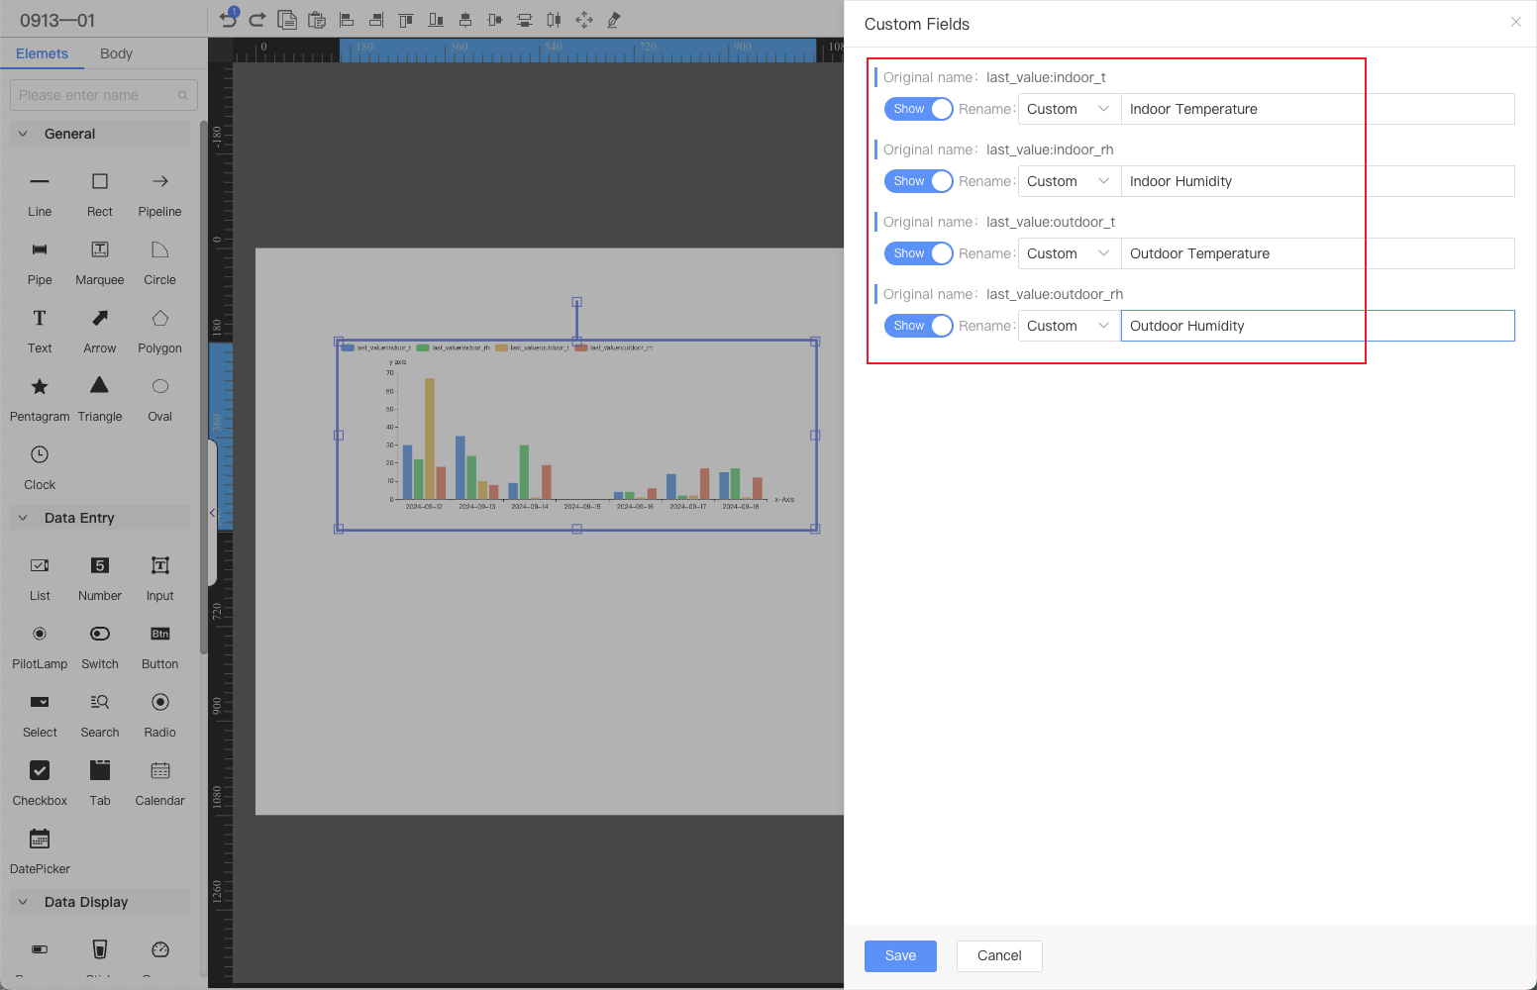Collapse the General section
The image size is (1537, 990).
point(24,134)
